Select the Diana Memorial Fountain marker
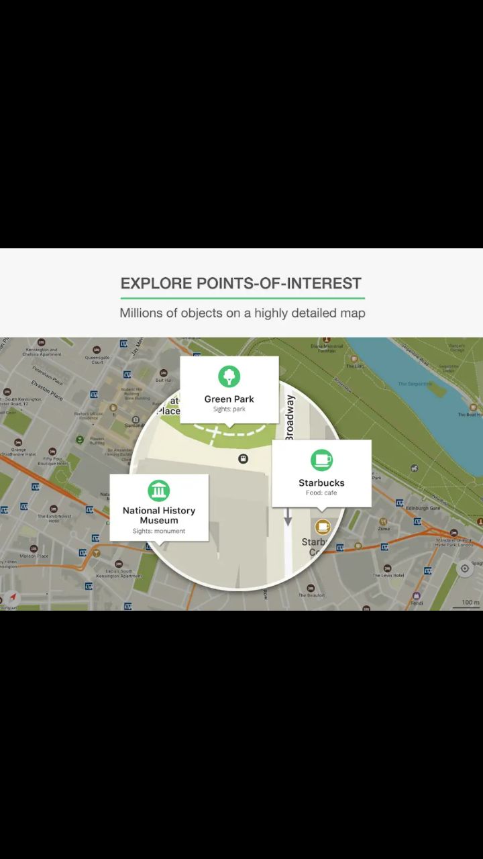Viewport: 483px width, 859px height. coord(326,340)
